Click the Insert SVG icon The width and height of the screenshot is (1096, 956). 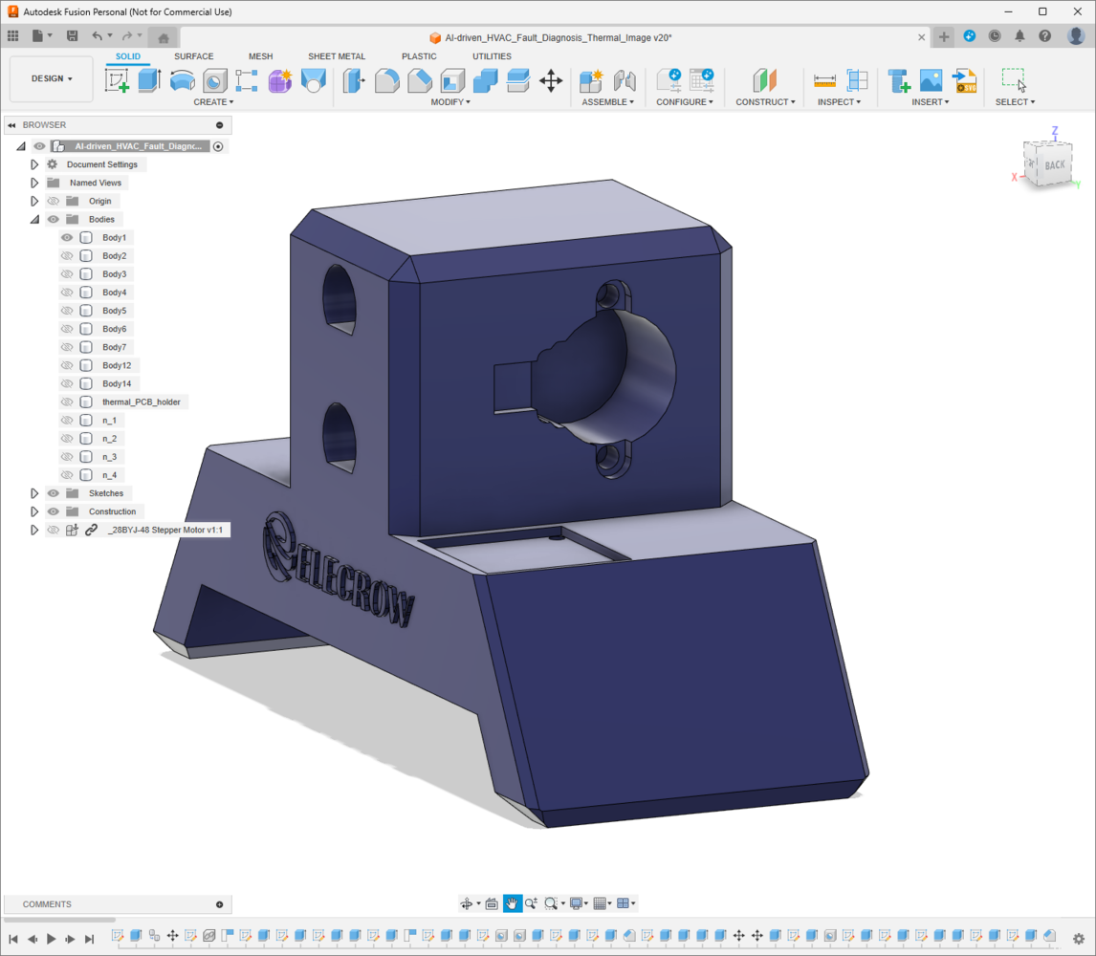965,80
